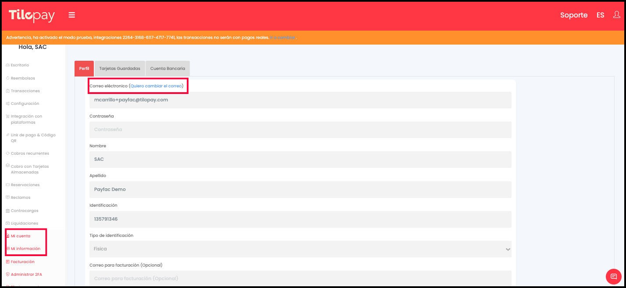Open the ES language selector

coord(600,15)
